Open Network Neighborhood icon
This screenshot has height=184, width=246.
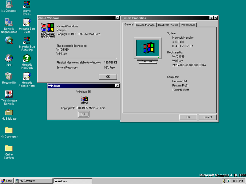(9, 22)
